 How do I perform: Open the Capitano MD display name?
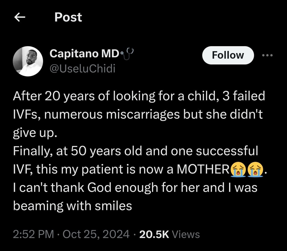[84, 54]
